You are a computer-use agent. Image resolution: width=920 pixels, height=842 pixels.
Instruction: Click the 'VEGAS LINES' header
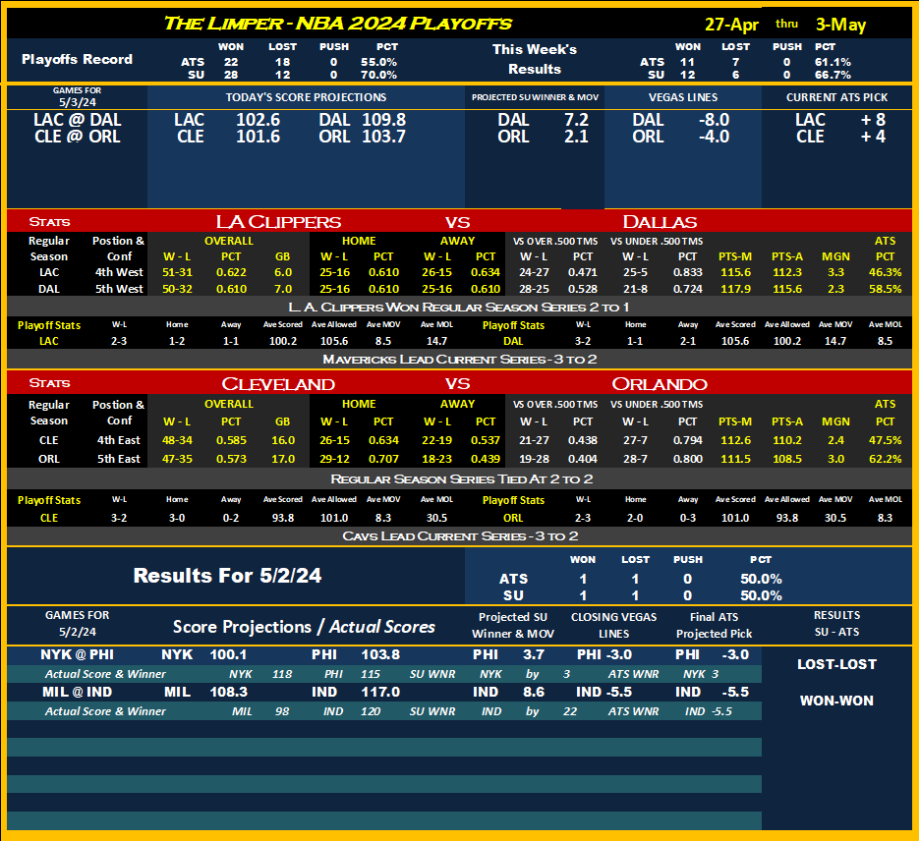click(683, 97)
